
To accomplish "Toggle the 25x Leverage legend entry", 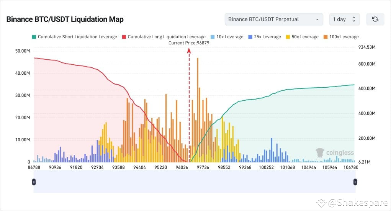I will 265,37.
